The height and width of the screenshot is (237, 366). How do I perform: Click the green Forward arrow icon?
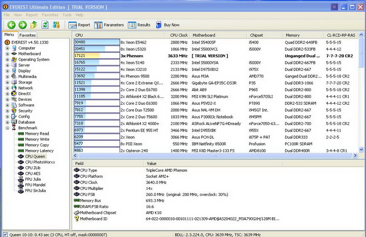pos(23,25)
